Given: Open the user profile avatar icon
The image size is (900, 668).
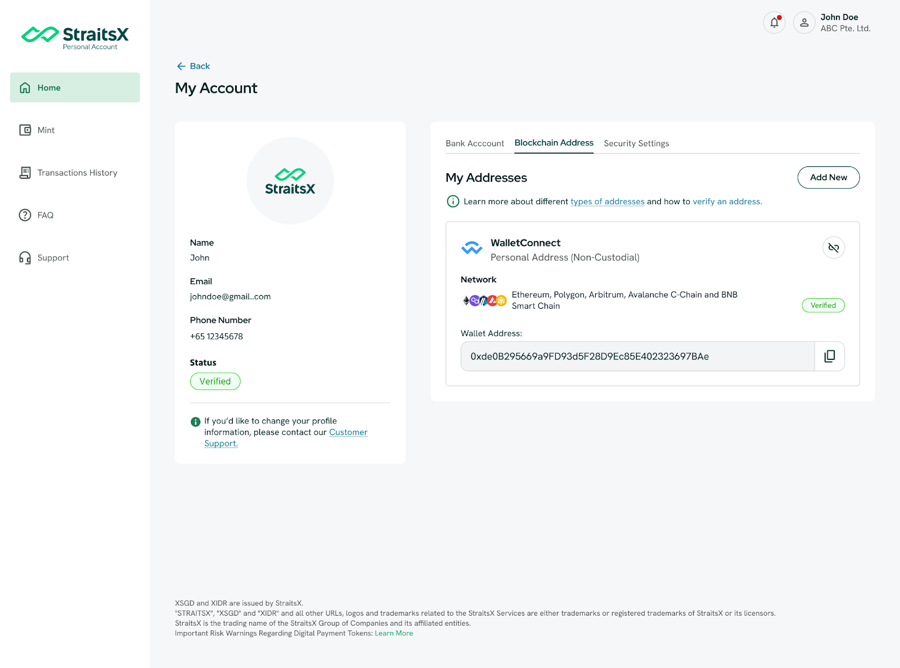Looking at the screenshot, I should click(x=804, y=22).
